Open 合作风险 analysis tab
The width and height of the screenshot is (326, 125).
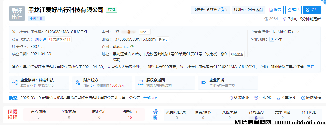309,114
